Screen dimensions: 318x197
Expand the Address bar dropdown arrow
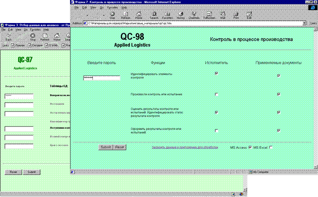304,23
